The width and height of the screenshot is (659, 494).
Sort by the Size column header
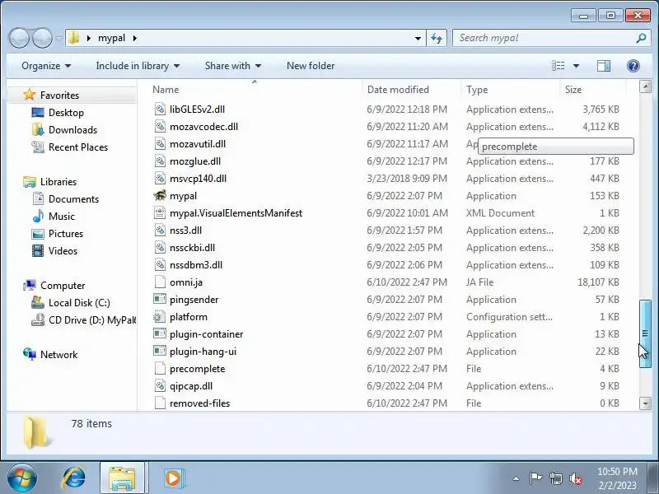(x=573, y=90)
